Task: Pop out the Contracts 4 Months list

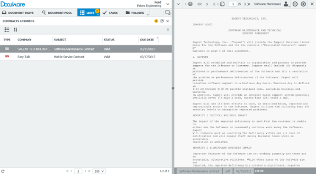Action: click(162, 21)
